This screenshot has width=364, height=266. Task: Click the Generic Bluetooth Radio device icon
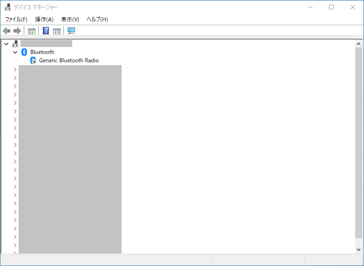tap(34, 60)
